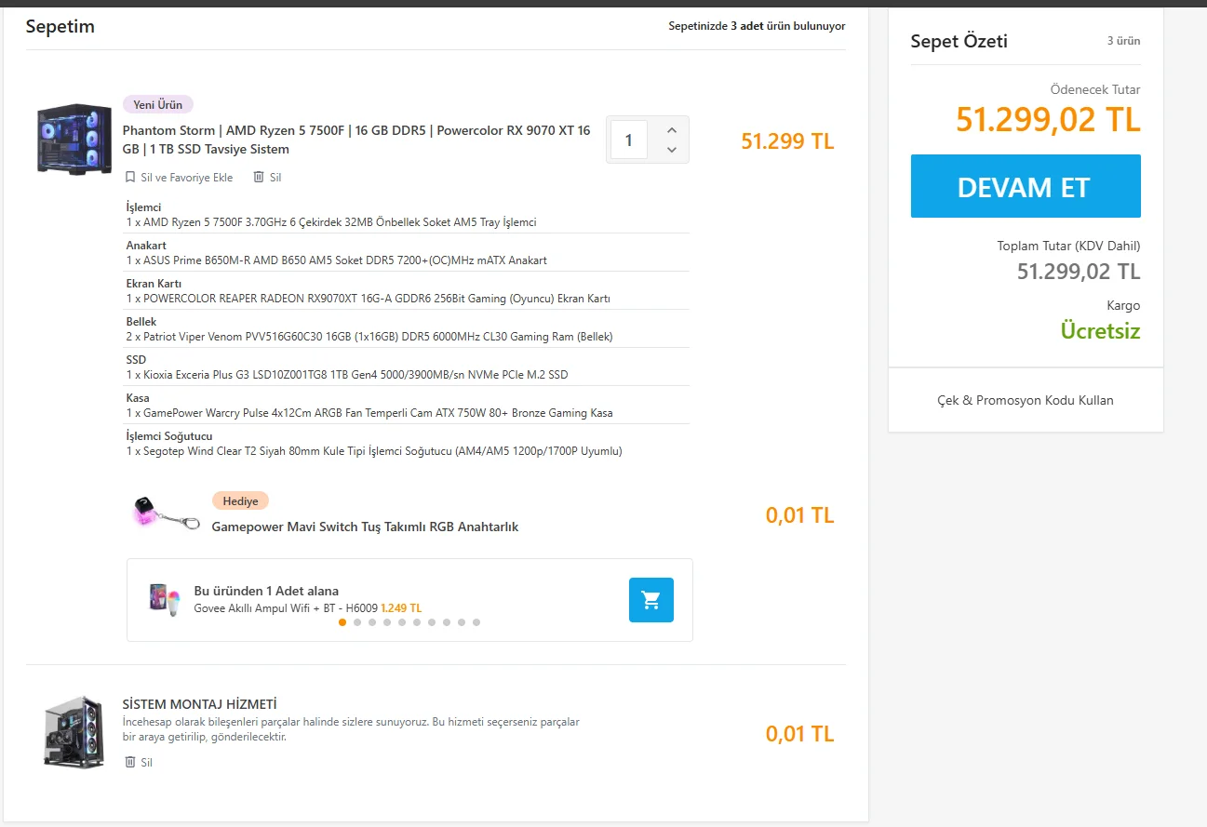Screen dimensions: 1207x827
Task: Open the Phantom Storm product title link
Action: click(x=356, y=140)
